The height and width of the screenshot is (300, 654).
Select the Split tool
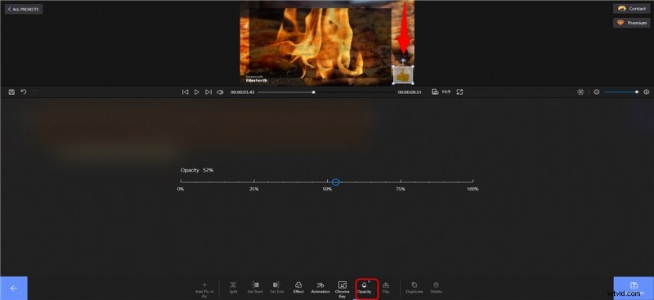(233, 287)
